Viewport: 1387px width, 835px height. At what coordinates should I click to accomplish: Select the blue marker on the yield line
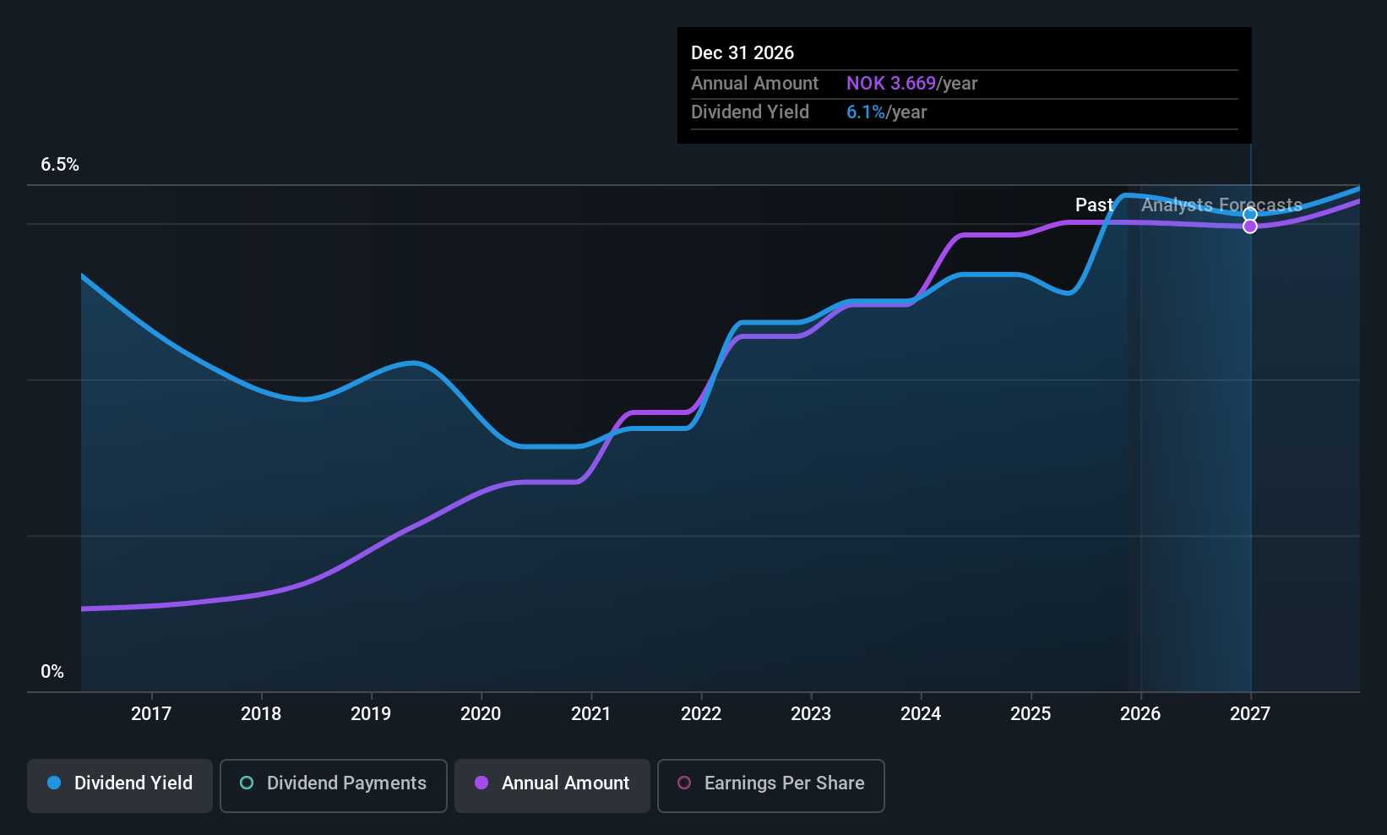coord(1250,214)
